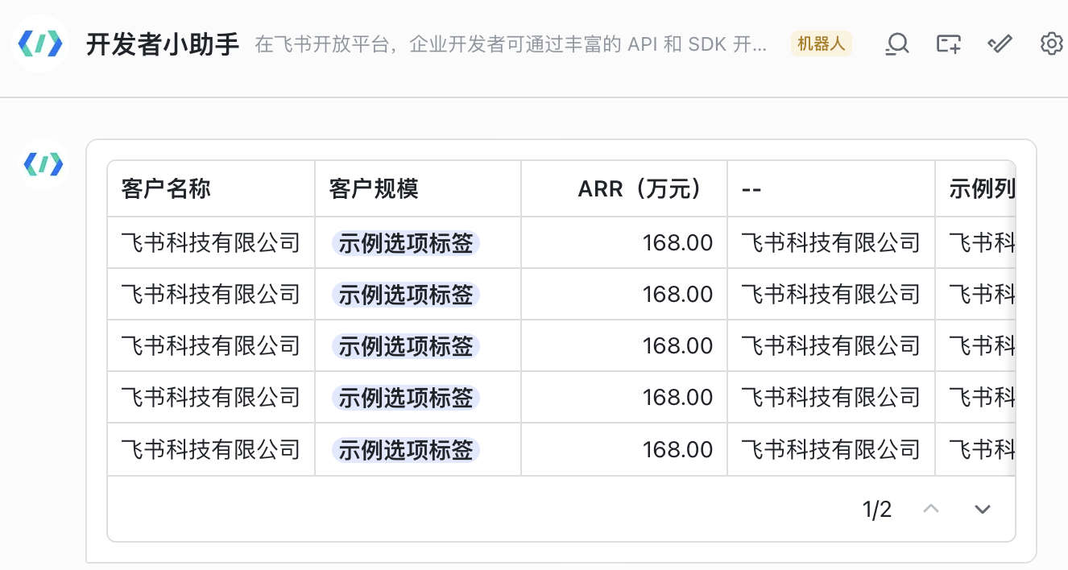Viewport: 1068px width, 570px height.
Task: Go to previous table page with up chevron
Action: (x=931, y=509)
